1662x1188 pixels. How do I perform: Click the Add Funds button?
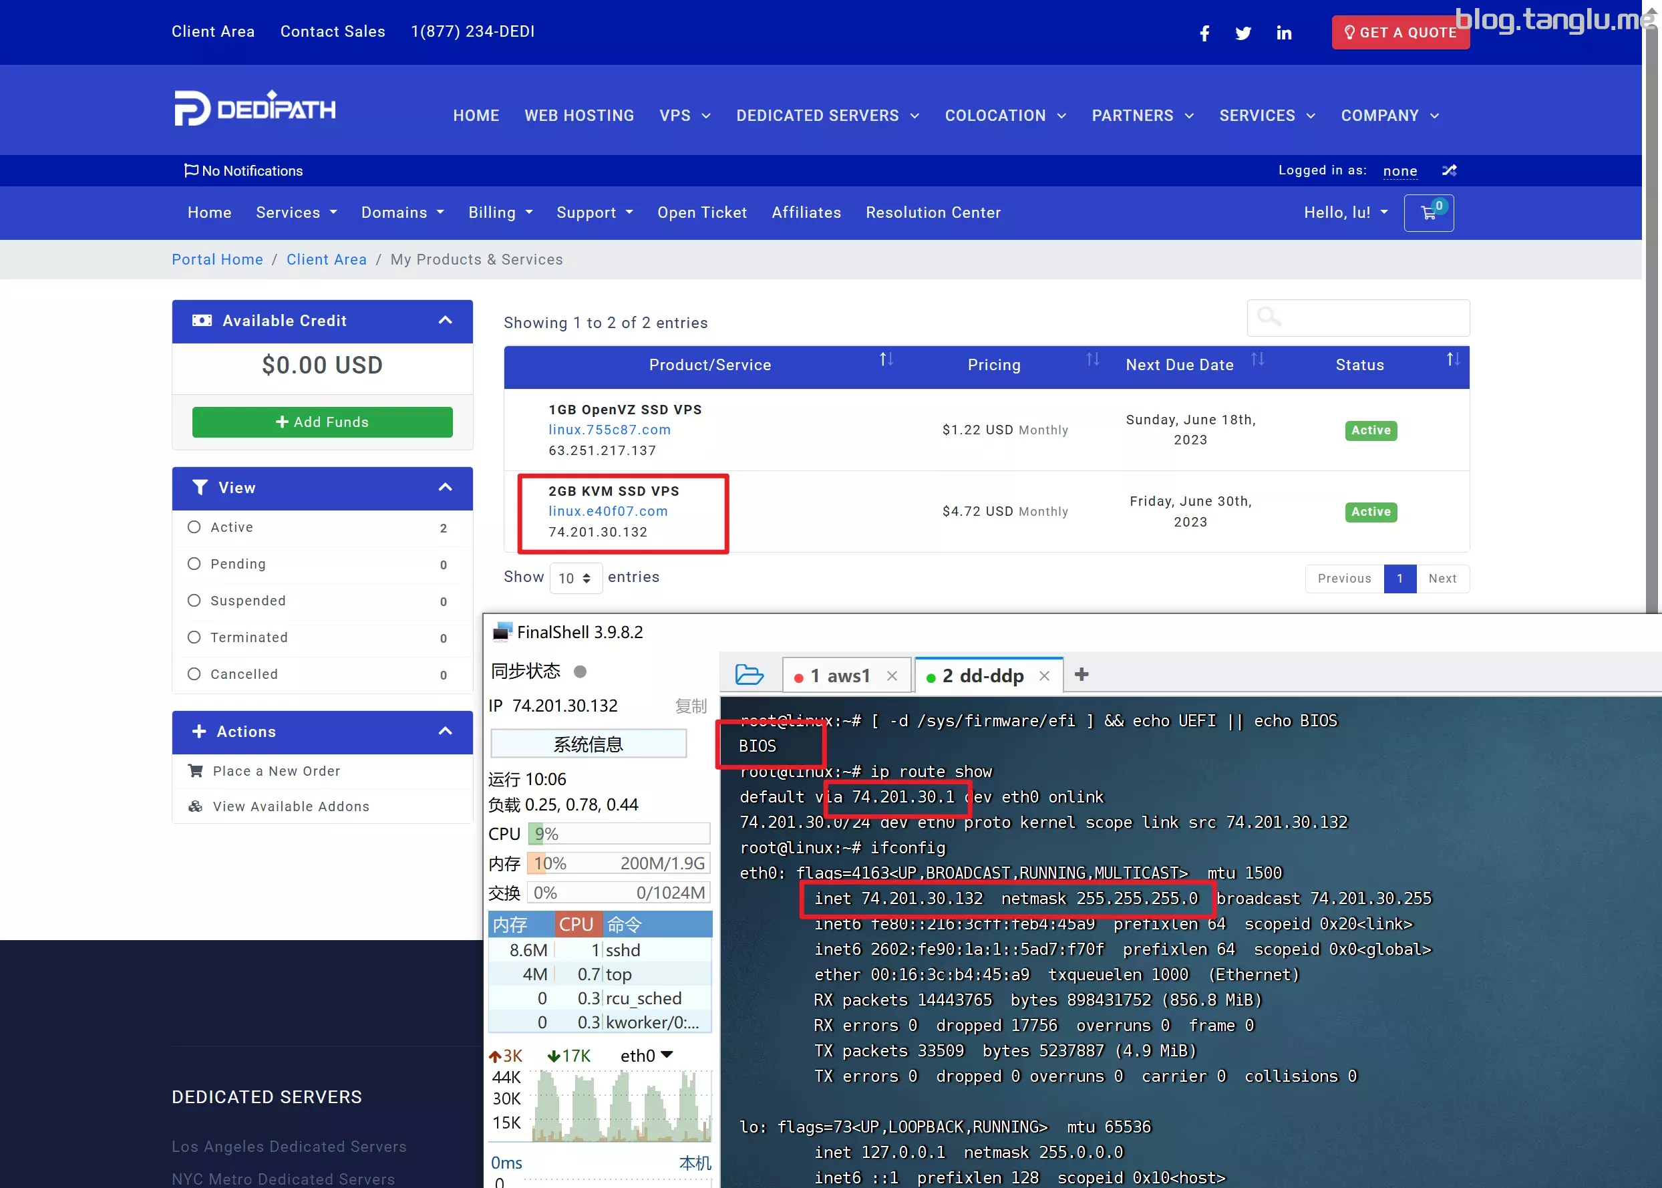click(x=321, y=422)
